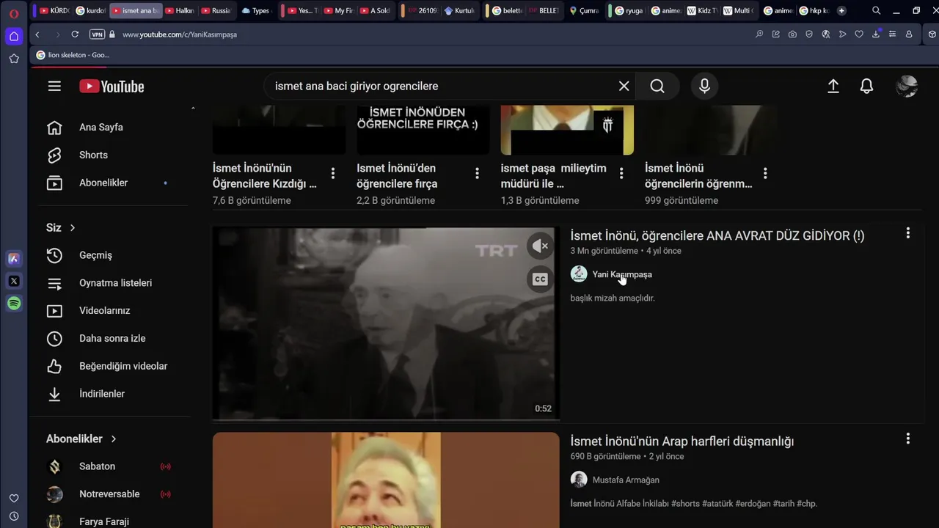Switch to the Kidz Wikipedia tab
This screenshot has width=939, height=528.
pos(701,11)
